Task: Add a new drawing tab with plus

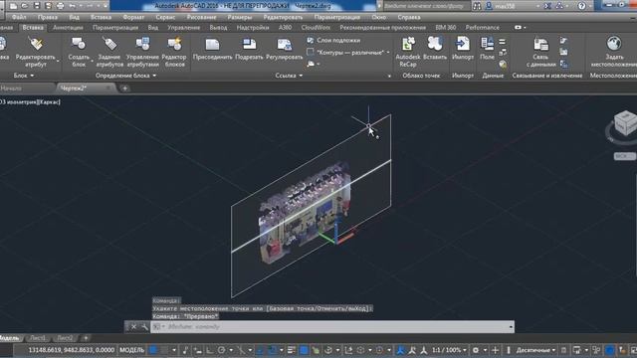Action: tap(125, 89)
